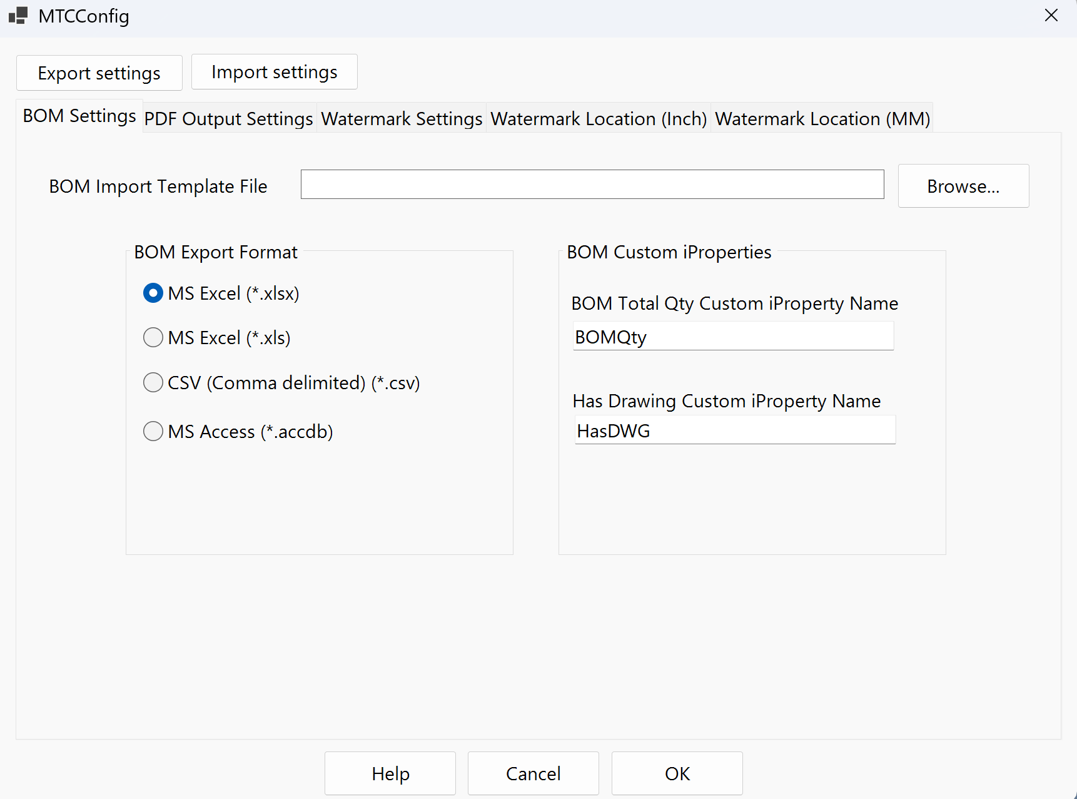Click the MTCConfig app icon in title bar

(x=18, y=16)
